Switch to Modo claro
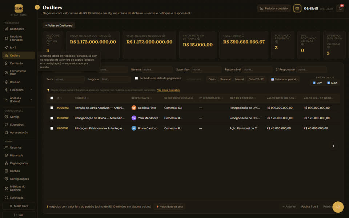This screenshot has width=349, height=218. (x=19, y=206)
